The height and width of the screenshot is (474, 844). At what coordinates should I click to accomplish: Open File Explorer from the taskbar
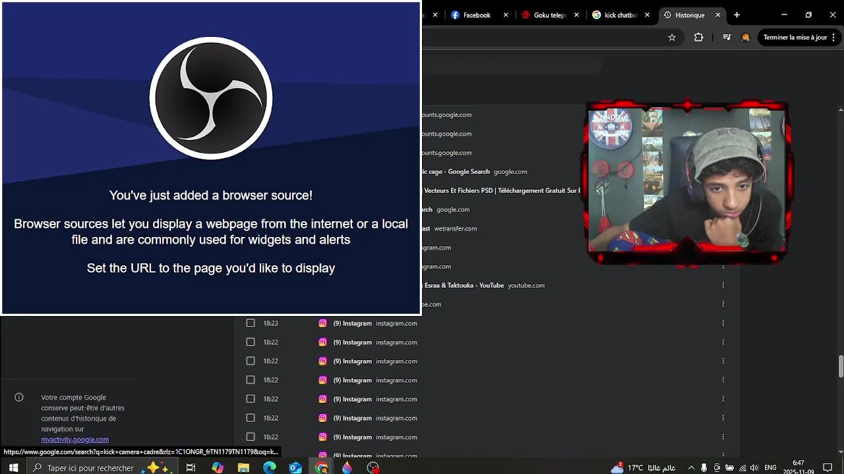pos(243,467)
